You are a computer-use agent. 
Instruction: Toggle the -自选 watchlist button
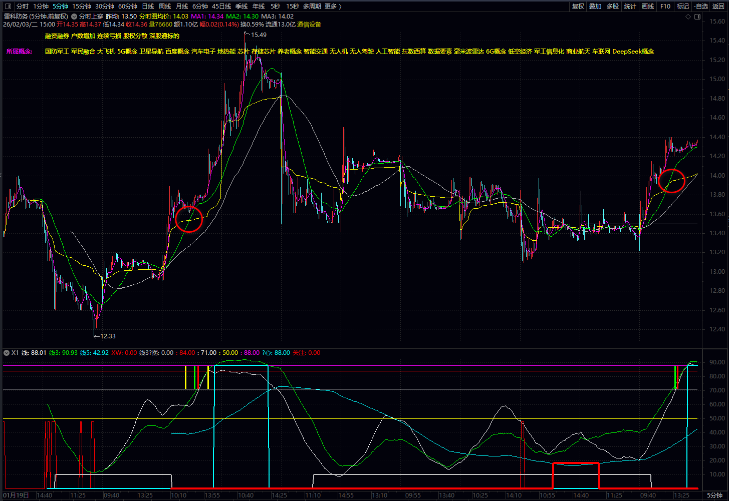(x=700, y=7)
